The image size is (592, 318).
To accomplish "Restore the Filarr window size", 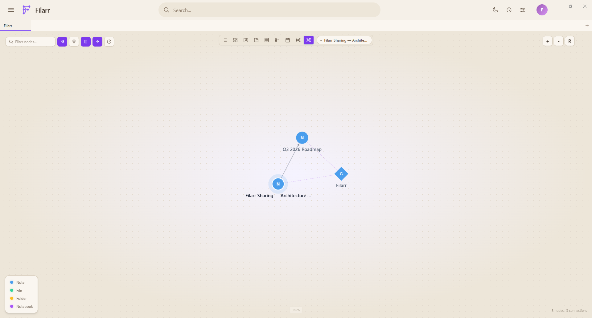I will pos(571,6).
